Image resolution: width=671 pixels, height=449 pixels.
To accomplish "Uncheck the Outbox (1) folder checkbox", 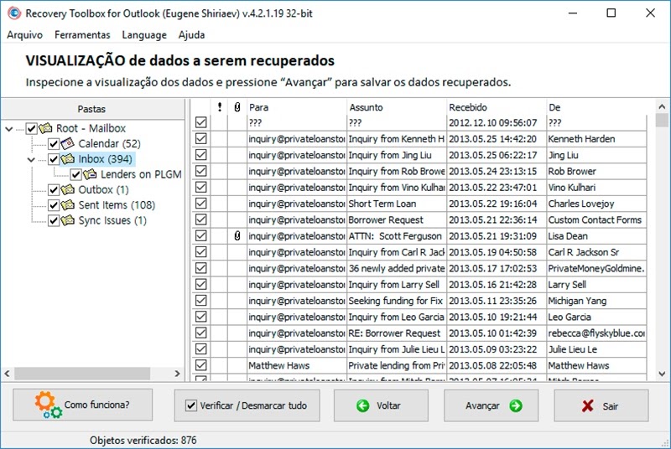I will point(54,189).
